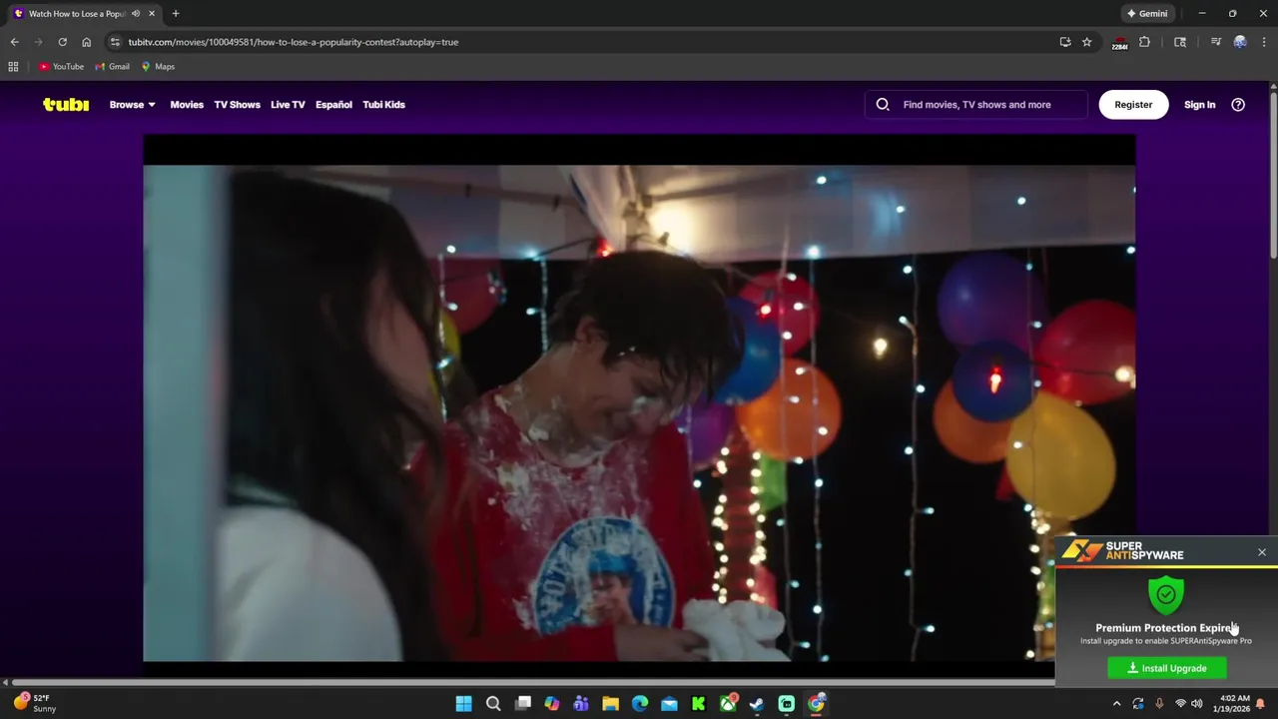Open the Chrome profile avatar

1240,42
